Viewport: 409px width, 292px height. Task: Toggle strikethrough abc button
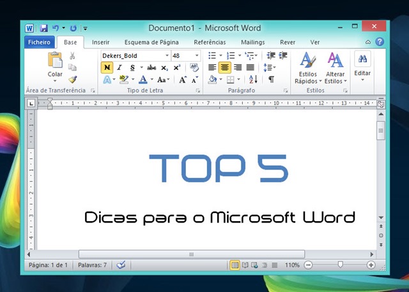point(151,68)
